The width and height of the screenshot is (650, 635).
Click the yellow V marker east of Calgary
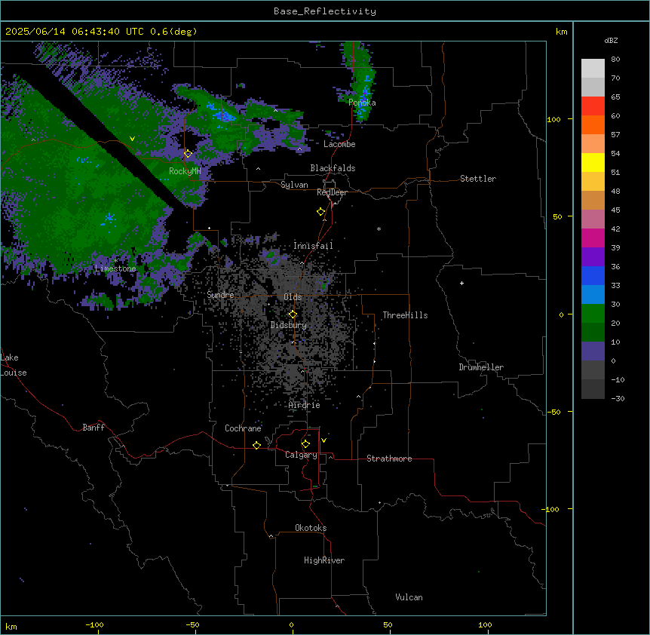point(323,440)
